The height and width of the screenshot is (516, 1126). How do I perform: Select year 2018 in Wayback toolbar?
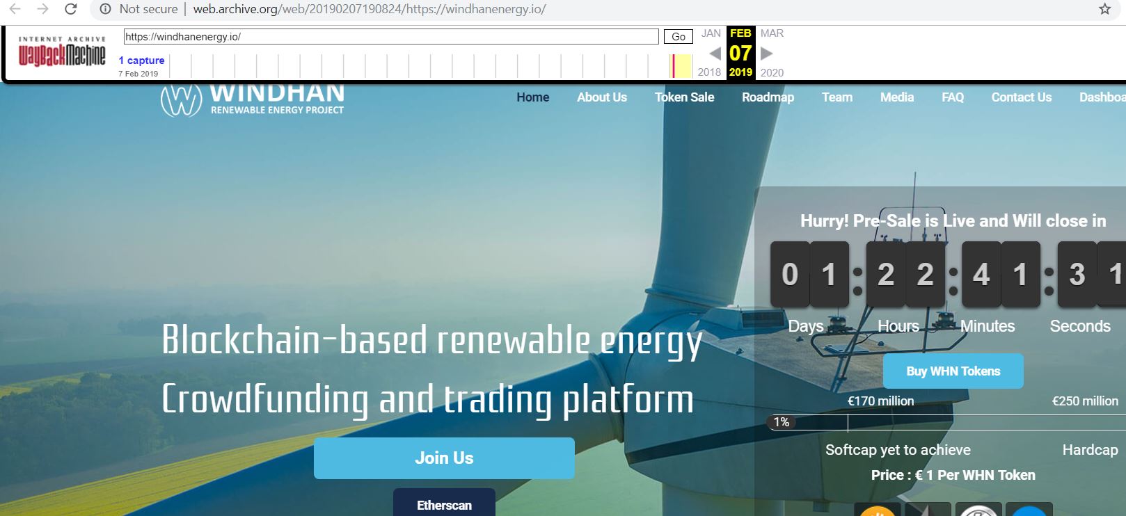(x=709, y=72)
